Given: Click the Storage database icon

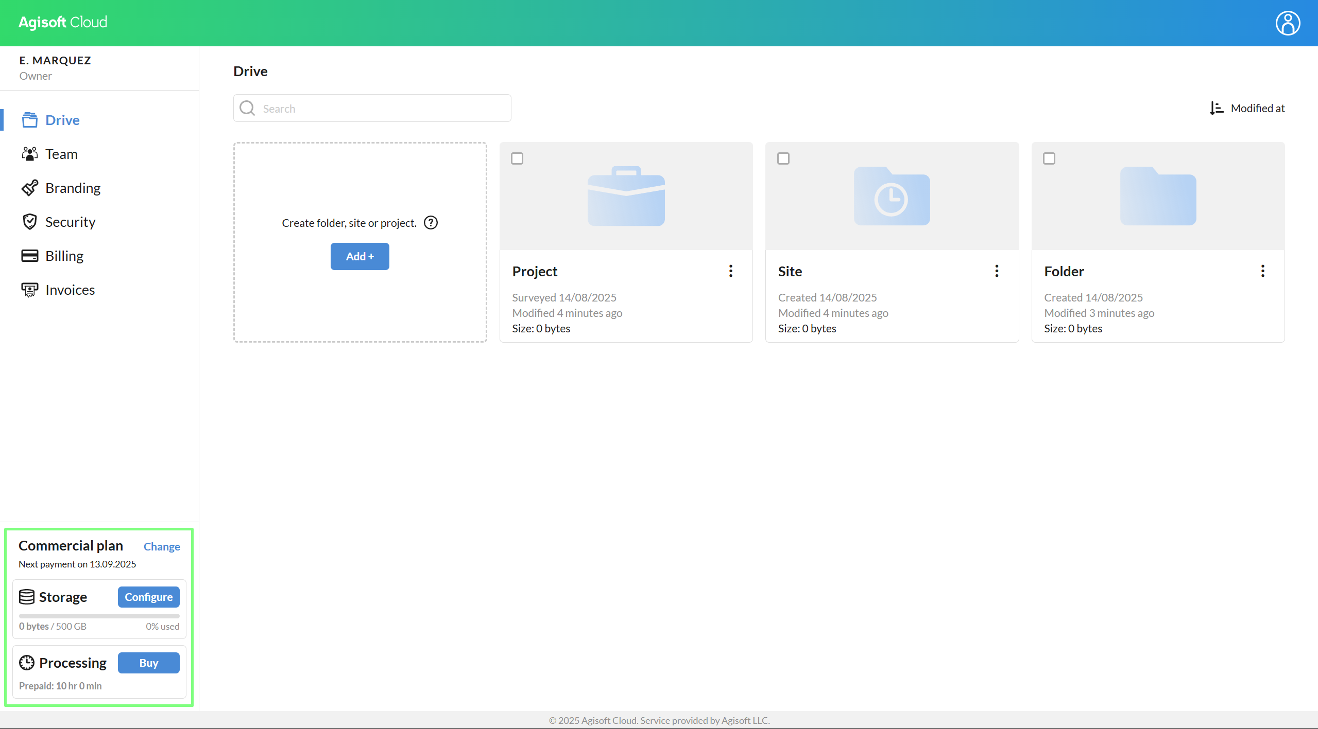Looking at the screenshot, I should tap(27, 597).
